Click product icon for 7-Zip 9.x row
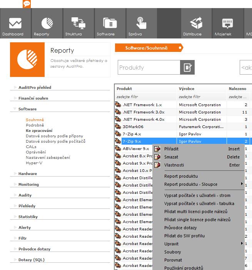Image resolution: width=252 pixels, height=270 pixels. point(118,141)
